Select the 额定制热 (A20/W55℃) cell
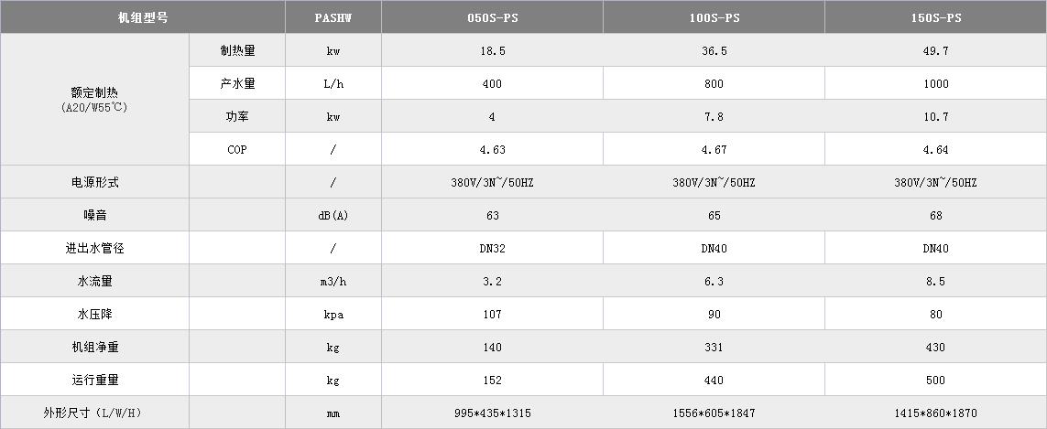Viewport: 1047px width, 429px height. coord(95,100)
